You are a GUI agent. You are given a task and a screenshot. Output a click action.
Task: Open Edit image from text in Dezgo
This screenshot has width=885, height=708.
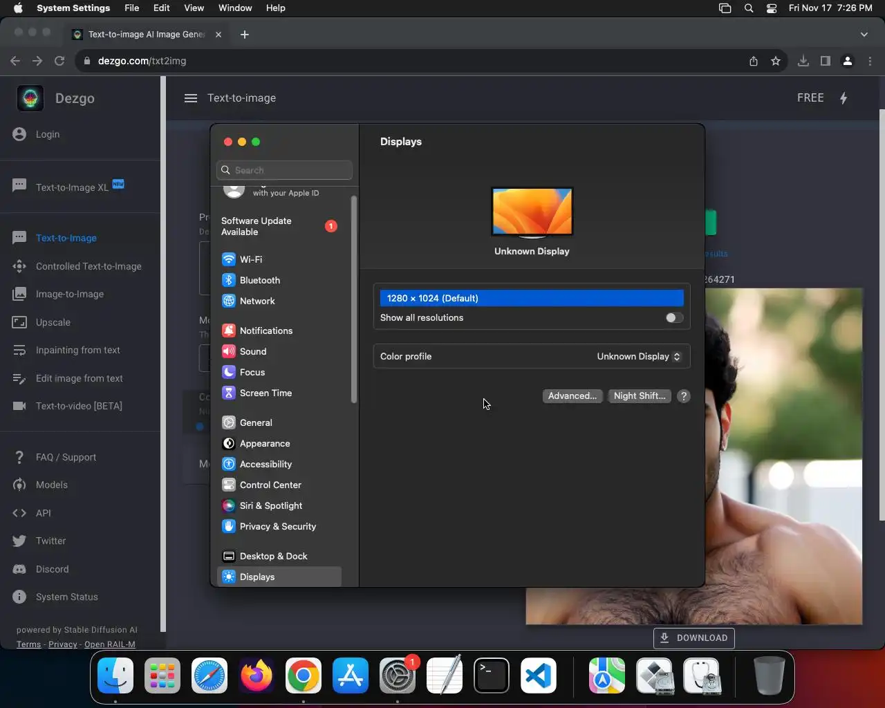click(x=80, y=378)
